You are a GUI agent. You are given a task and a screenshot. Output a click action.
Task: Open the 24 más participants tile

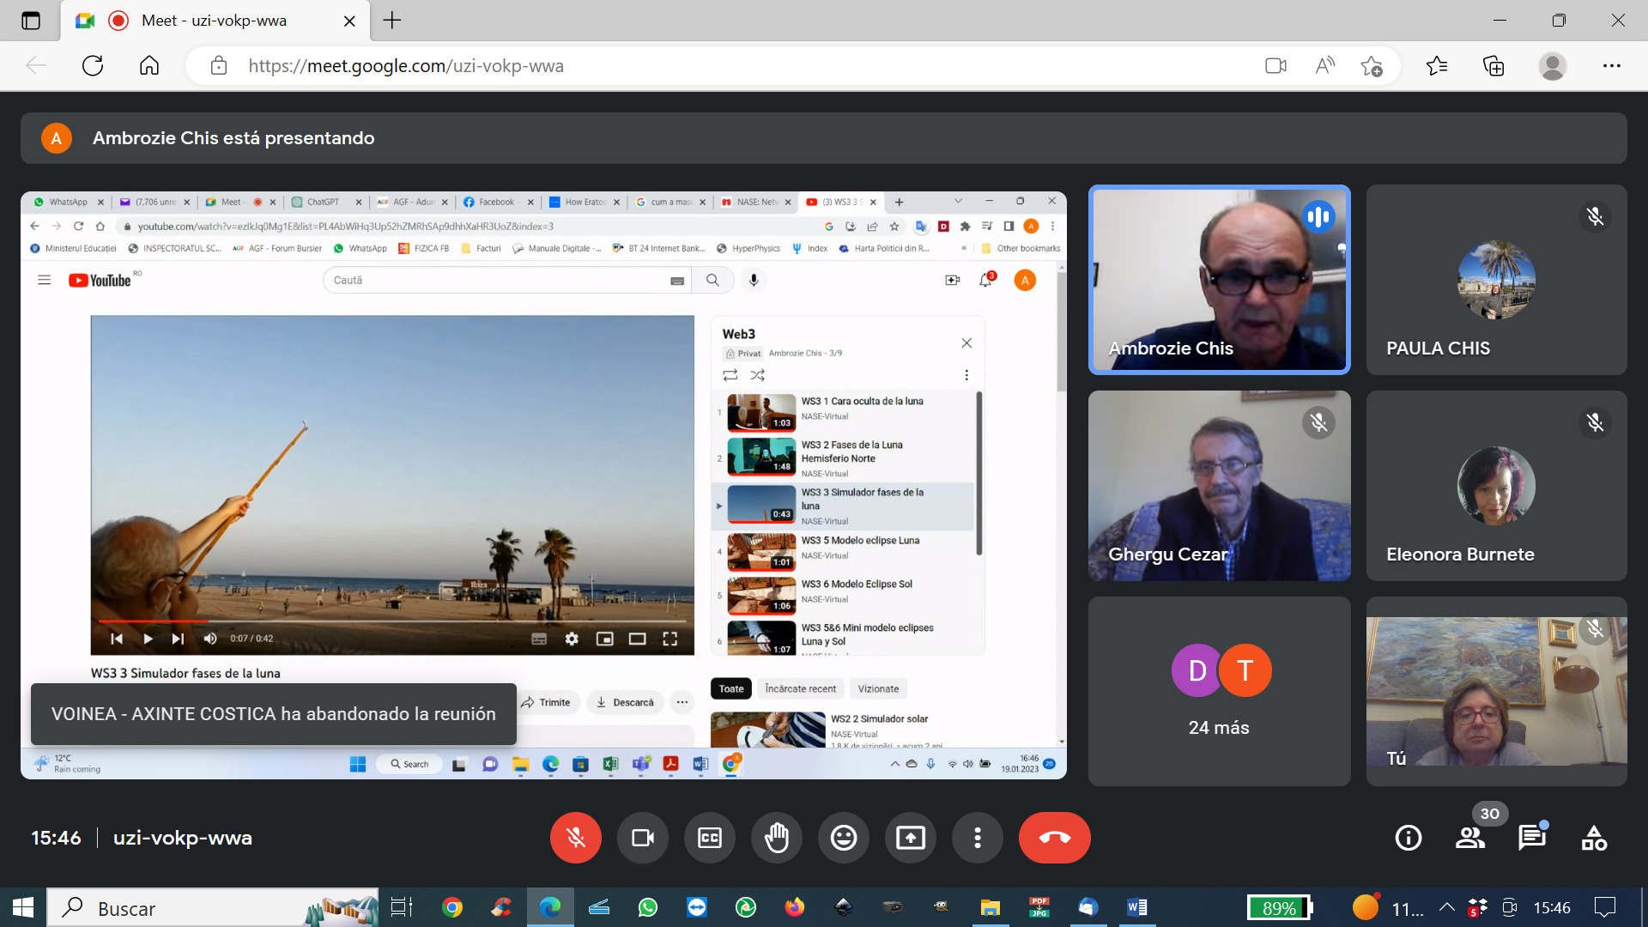coord(1219,692)
